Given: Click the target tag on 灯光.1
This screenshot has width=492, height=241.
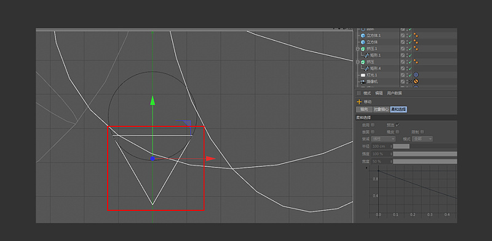Looking at the screenshot, I should point(416,75).
